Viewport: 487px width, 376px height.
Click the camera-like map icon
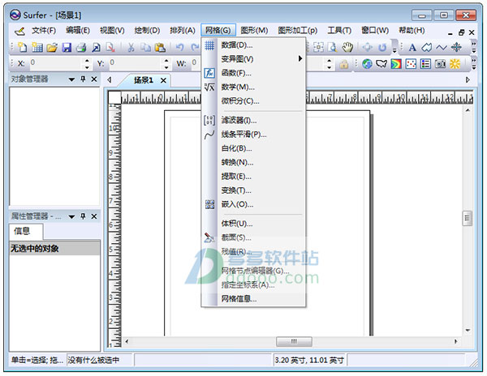click(440, 64)
